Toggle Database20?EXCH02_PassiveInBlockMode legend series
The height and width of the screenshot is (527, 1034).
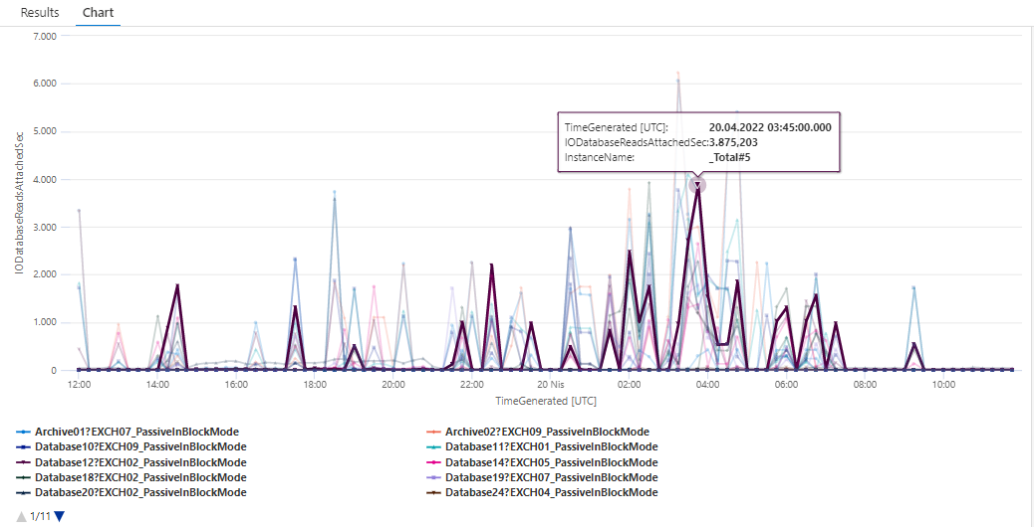coord(131,492)
